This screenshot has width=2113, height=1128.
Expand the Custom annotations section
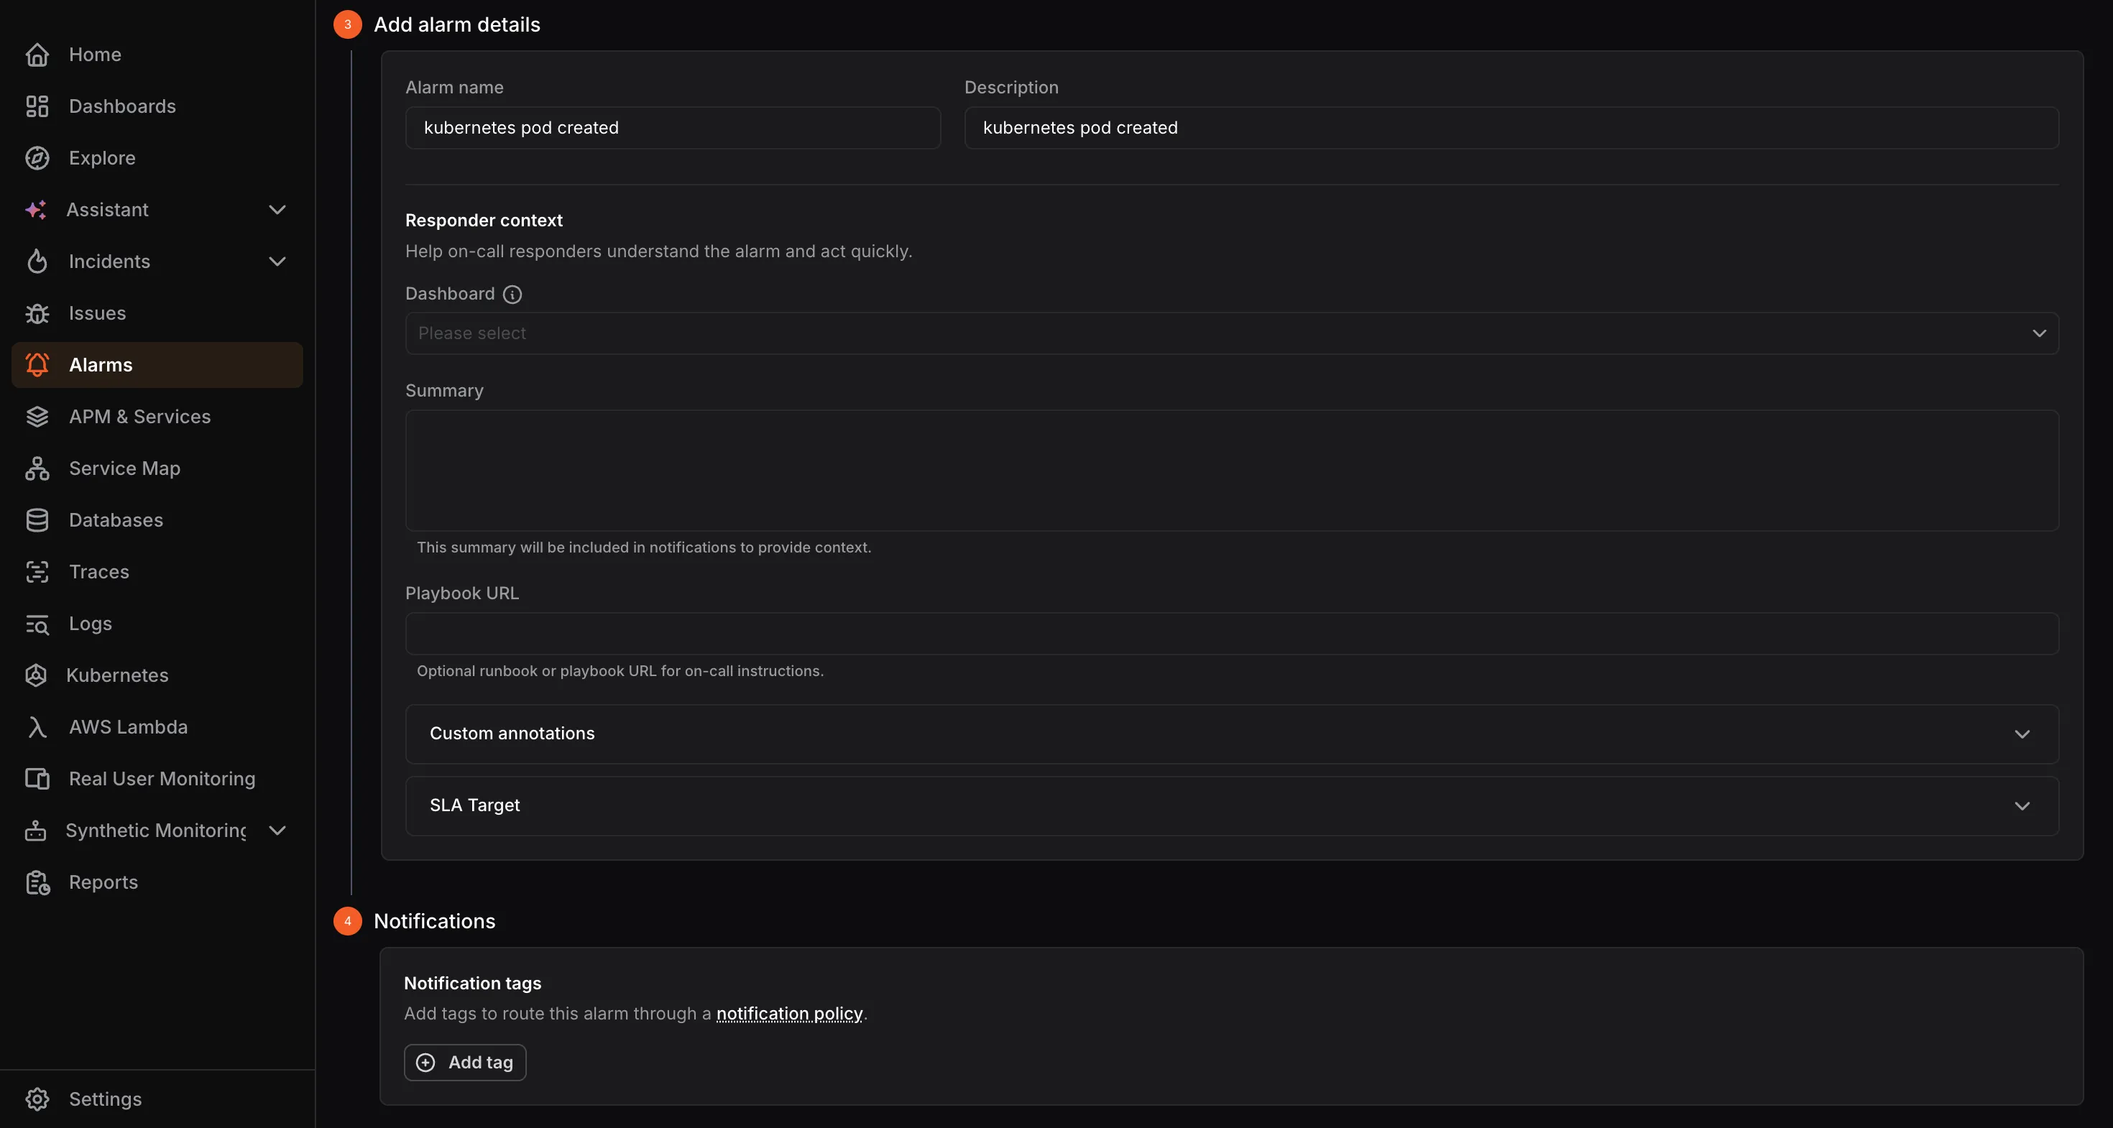[x=1231, y=734]
